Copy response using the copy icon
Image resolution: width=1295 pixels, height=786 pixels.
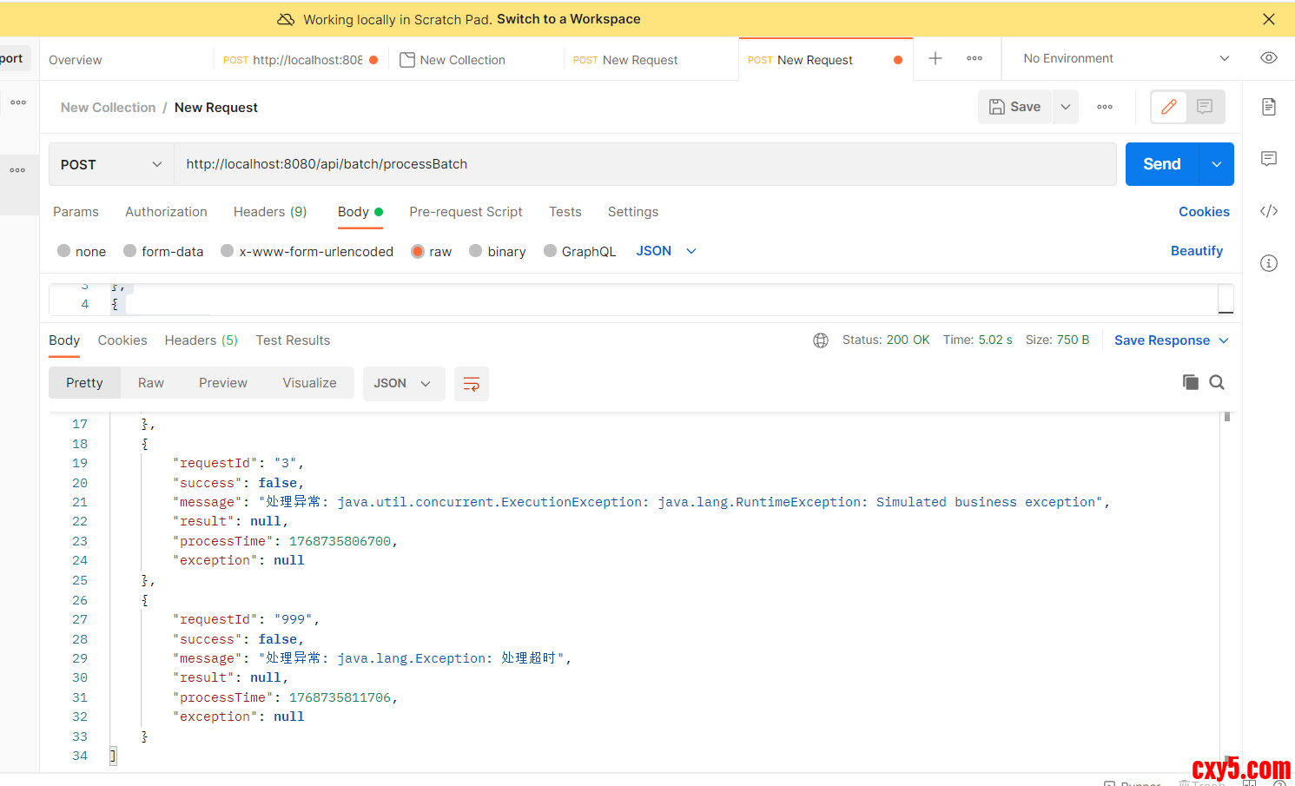[x=1190, y=382]
